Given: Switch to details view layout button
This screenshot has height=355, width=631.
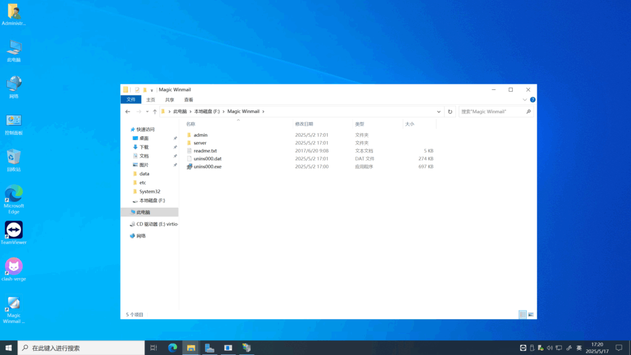Looking at the screenshot, I should pos(523,315).
